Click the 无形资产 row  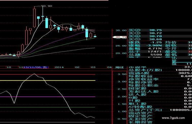(x=140, y=119)
